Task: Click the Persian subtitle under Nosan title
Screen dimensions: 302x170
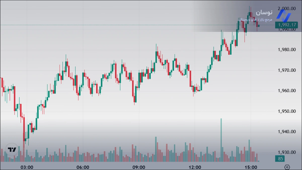Action: click(255, 19)
